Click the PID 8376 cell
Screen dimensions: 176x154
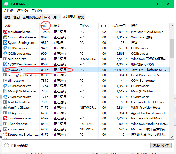(45, 70)
